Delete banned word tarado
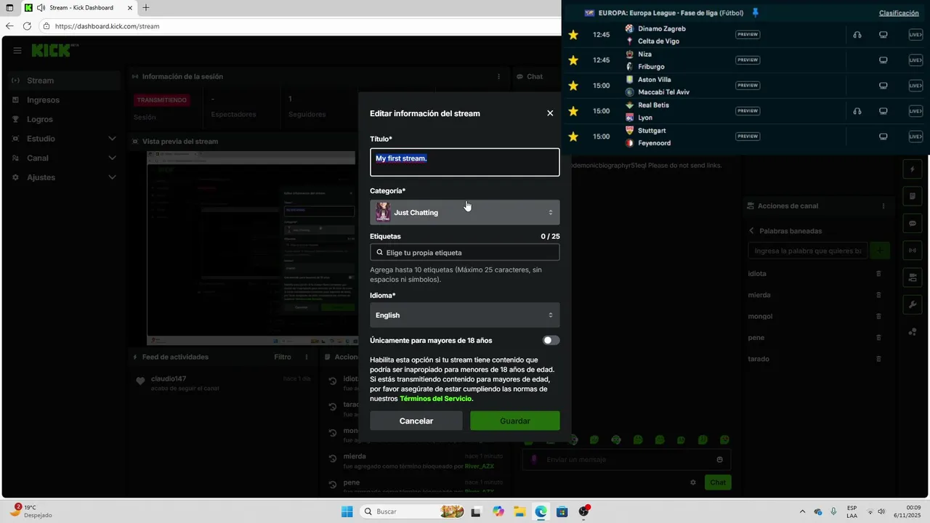This screenshot has height=523, width=930. 878,359
